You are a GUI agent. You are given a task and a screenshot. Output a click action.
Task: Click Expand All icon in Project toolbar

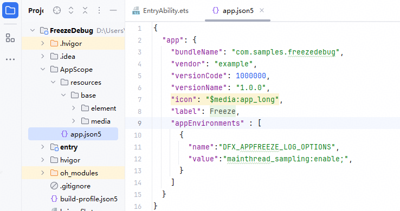[71, 10]
